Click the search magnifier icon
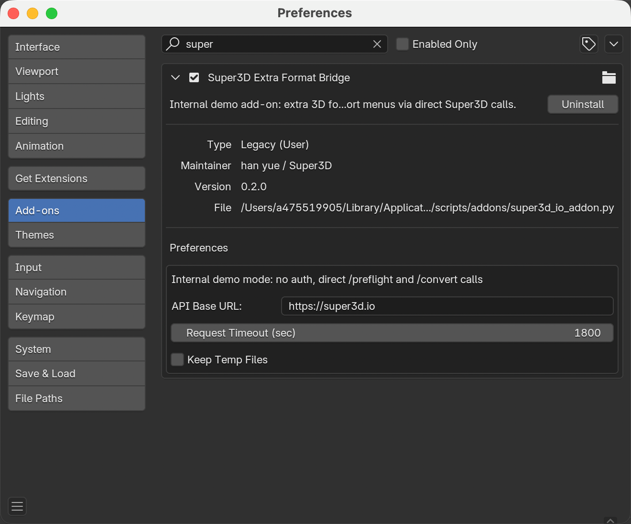The image size is (631, 524). pos(173,44)
